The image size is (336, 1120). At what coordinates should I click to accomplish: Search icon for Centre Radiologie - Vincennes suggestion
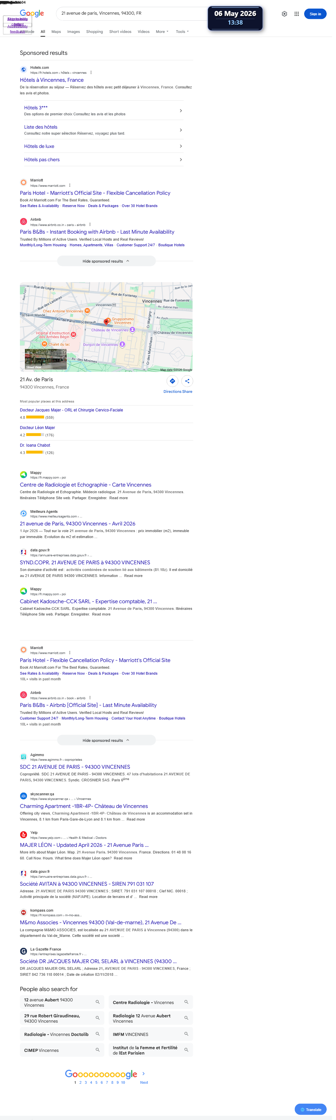[186, 1002]
